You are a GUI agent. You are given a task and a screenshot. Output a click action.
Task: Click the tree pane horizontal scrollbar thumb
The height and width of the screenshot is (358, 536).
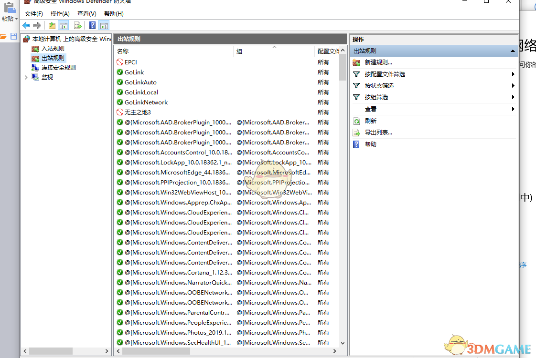click(51, 351)
